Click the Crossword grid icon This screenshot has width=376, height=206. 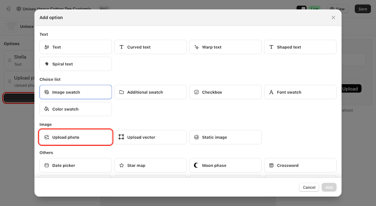(271, 165)
